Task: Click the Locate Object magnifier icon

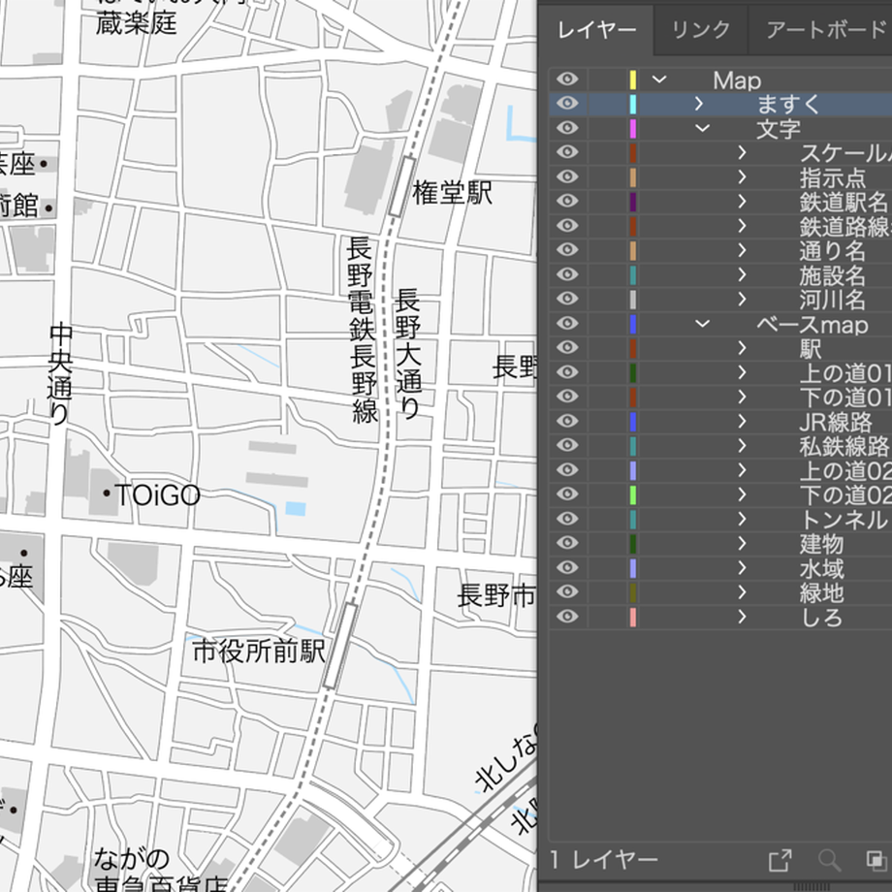Action: pos(829,860)
